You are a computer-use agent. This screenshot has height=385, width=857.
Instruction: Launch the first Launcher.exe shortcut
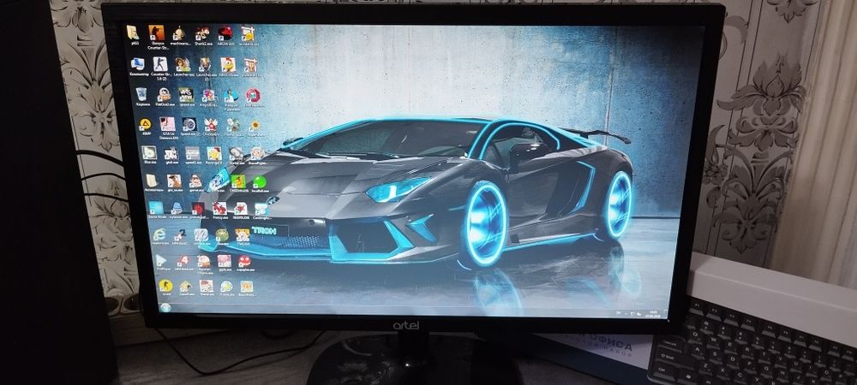pyautogui.click(x=183, y=64)
